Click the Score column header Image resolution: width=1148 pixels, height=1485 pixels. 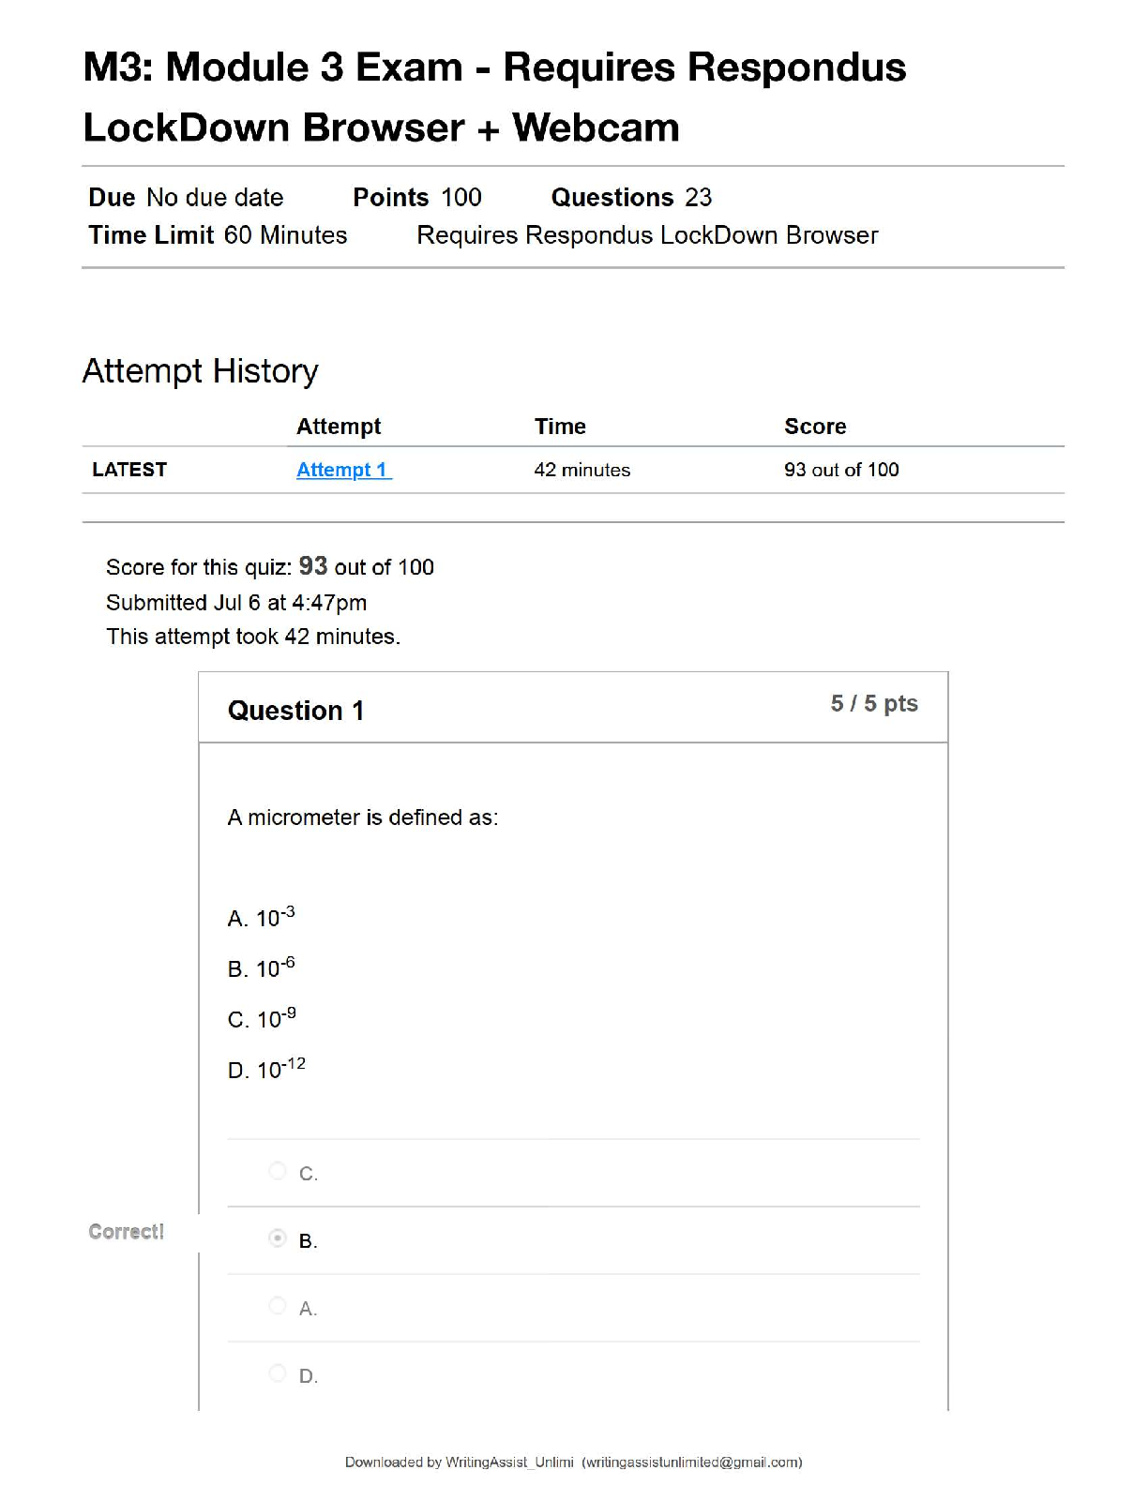815,427
